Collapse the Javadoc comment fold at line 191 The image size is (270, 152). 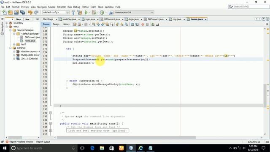pos(51,113)
